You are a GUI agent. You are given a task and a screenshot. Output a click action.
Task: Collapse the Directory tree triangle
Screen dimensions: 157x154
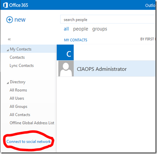point(8,83)
